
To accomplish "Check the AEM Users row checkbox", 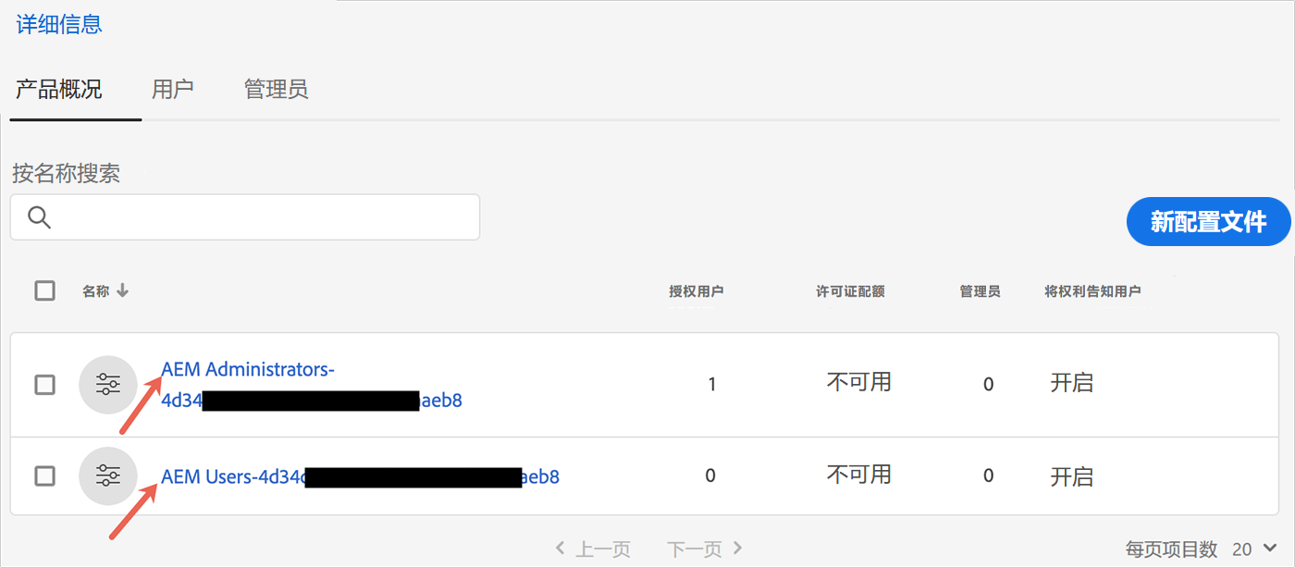I will point(44,476).
